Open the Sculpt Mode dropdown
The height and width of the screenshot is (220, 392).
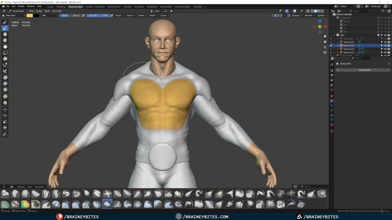pos(17,11)
